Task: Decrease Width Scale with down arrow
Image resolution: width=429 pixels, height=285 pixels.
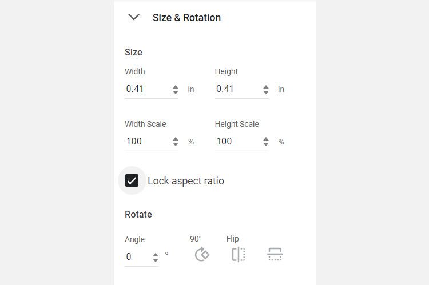Action: click(x=175, y=144)
